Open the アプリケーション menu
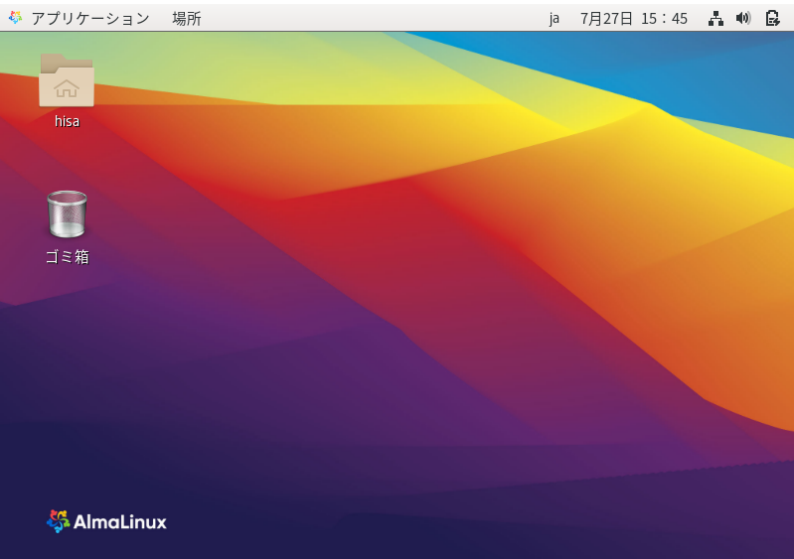This screenshot has width=794, height=559. pyautogui.click(x=90, y=19)
